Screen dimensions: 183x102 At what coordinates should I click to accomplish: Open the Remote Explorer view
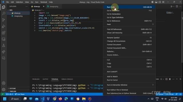3,39
